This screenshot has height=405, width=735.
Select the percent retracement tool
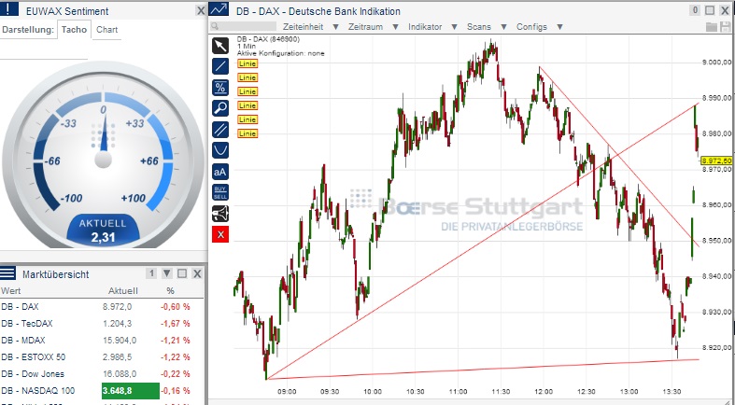(x=220, y=88)
